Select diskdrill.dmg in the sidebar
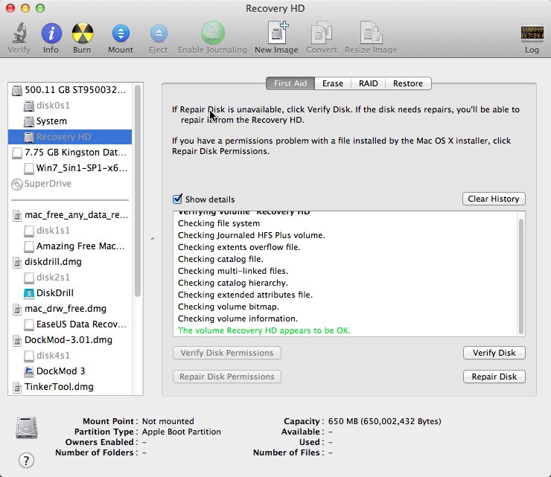 70,262
